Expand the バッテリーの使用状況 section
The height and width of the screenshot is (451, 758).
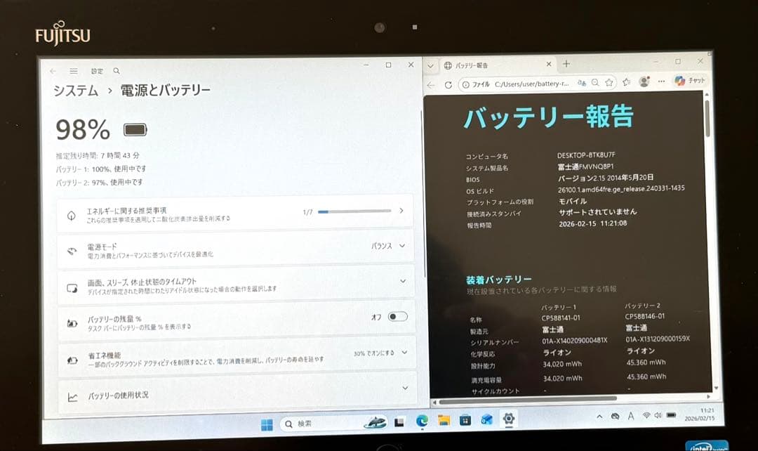(237, 393)
